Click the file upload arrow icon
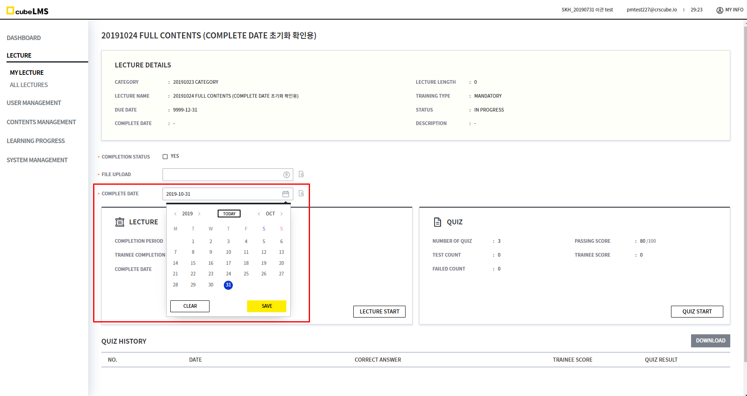 pos(286,175)
